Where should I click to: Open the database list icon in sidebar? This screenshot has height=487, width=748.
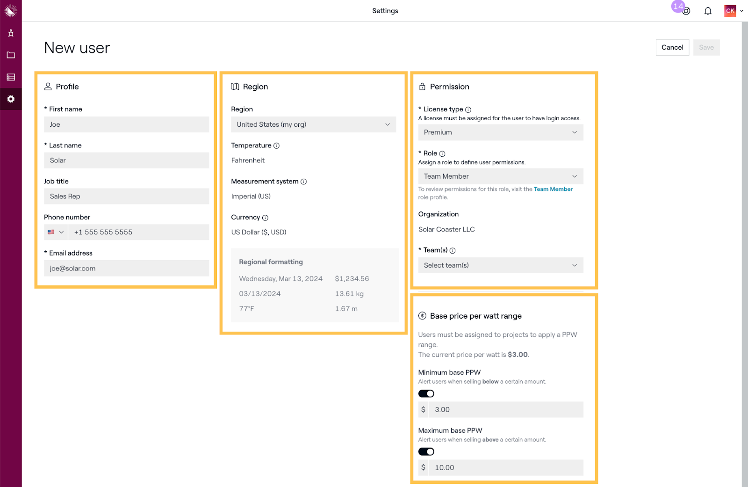11,76
